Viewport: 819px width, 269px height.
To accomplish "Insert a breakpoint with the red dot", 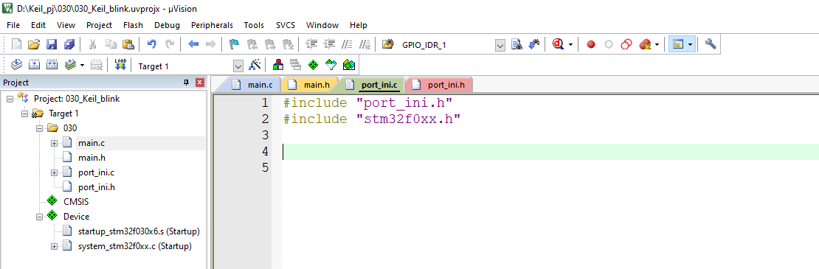I will click(591, 45).
